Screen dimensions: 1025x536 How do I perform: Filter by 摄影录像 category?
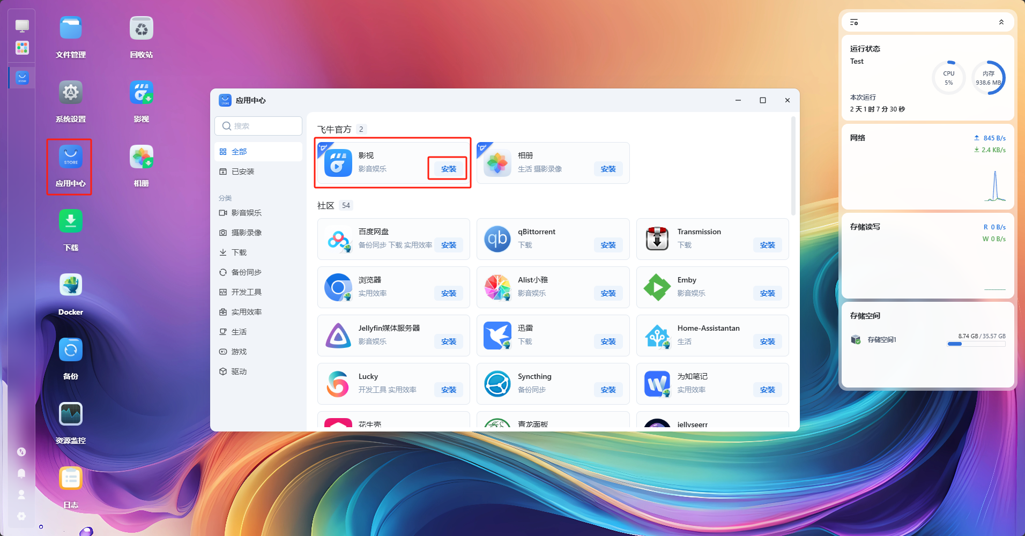[258, 233]
